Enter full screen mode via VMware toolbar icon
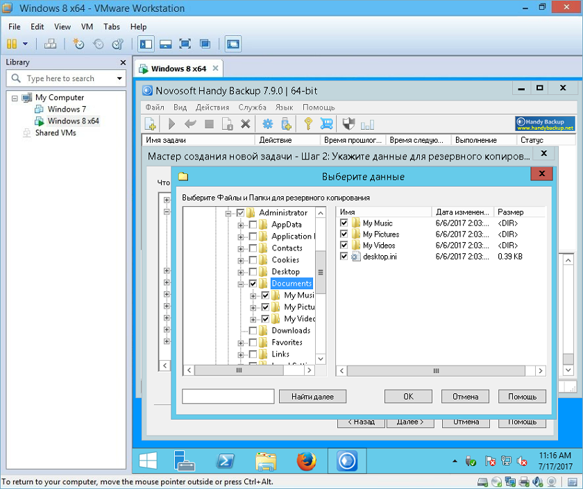583x489 pixels. pos(185,44)
